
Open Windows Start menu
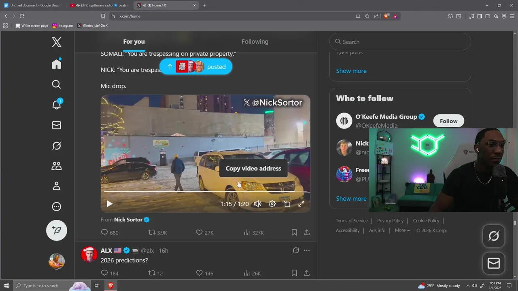(x=6, y=286)
